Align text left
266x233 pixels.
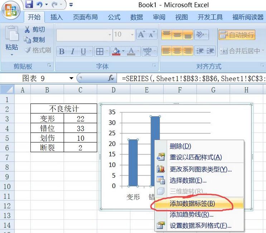pyautogui.click(x=166, y=51)
